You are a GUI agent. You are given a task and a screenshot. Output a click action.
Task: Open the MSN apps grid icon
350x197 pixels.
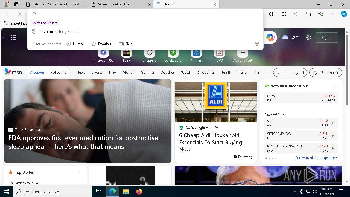click(13, 37)
